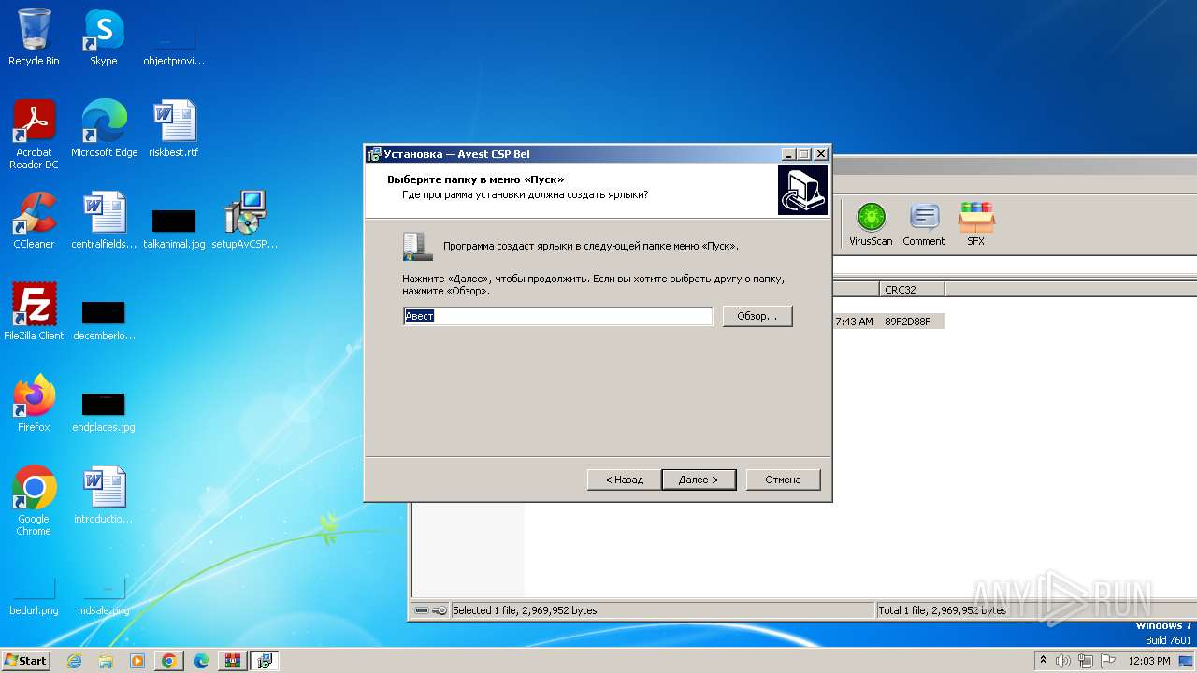Open Windows Explorer from the taskbar
The image size is (1197, 673).
(x=106, y=661)
